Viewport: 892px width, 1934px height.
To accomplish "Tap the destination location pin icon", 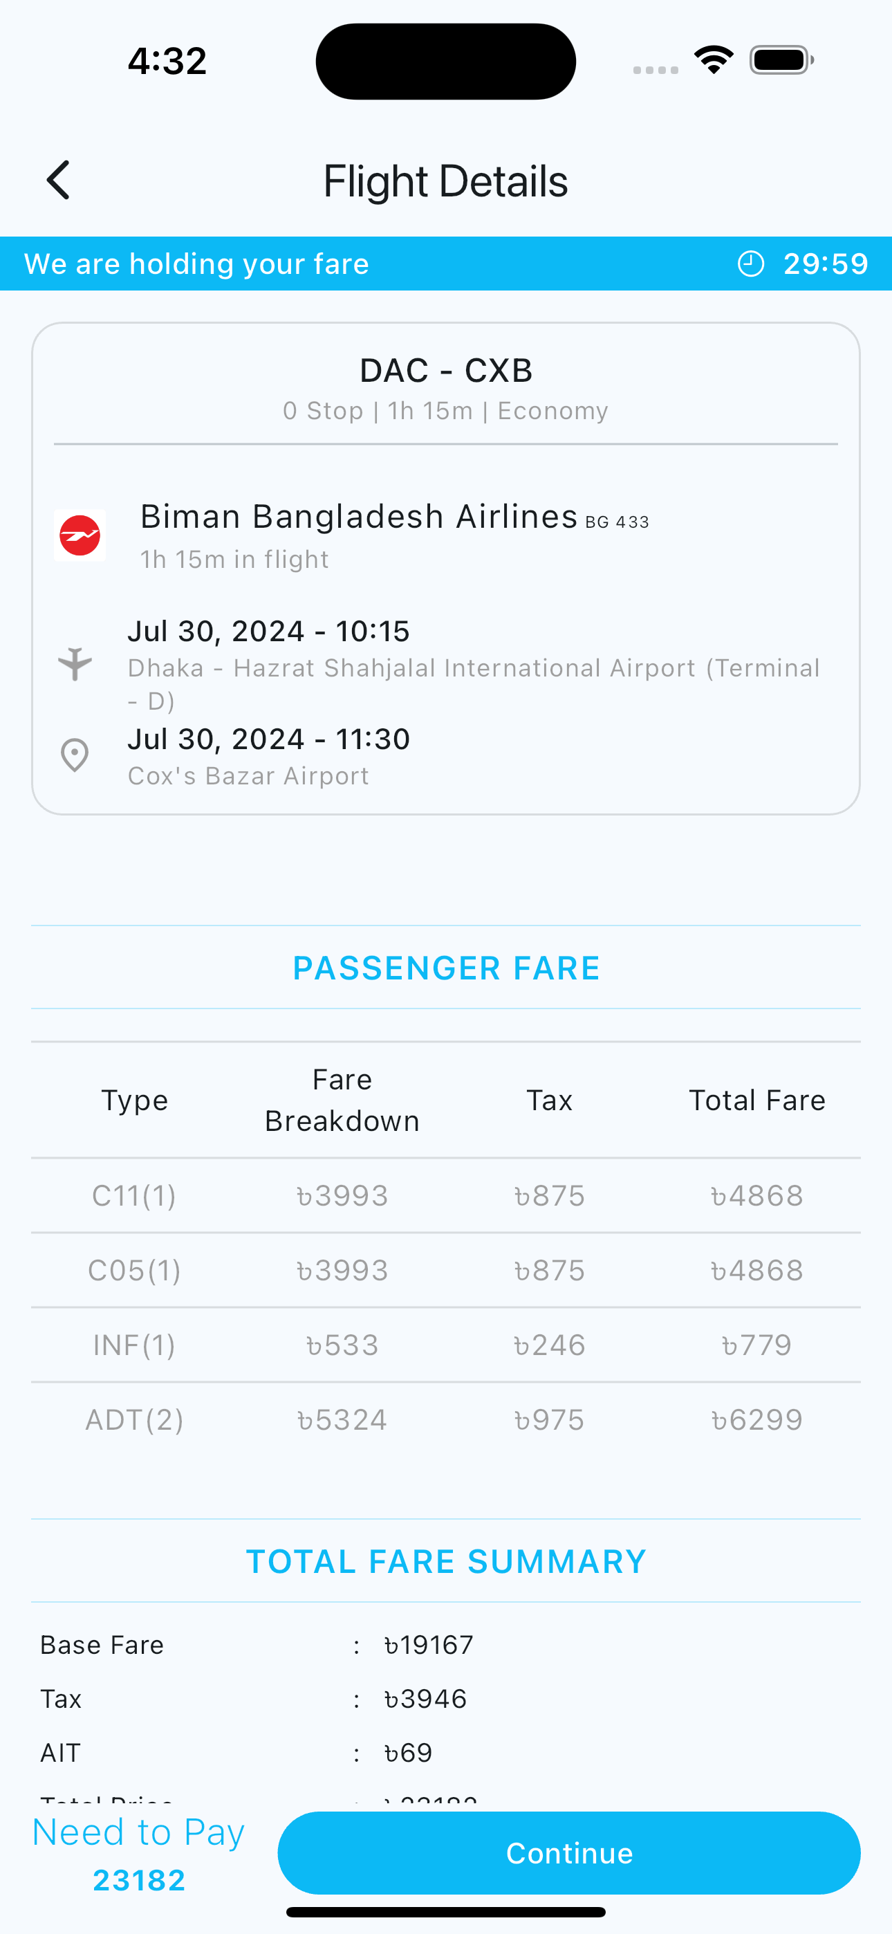I will (x=75, y=755).
